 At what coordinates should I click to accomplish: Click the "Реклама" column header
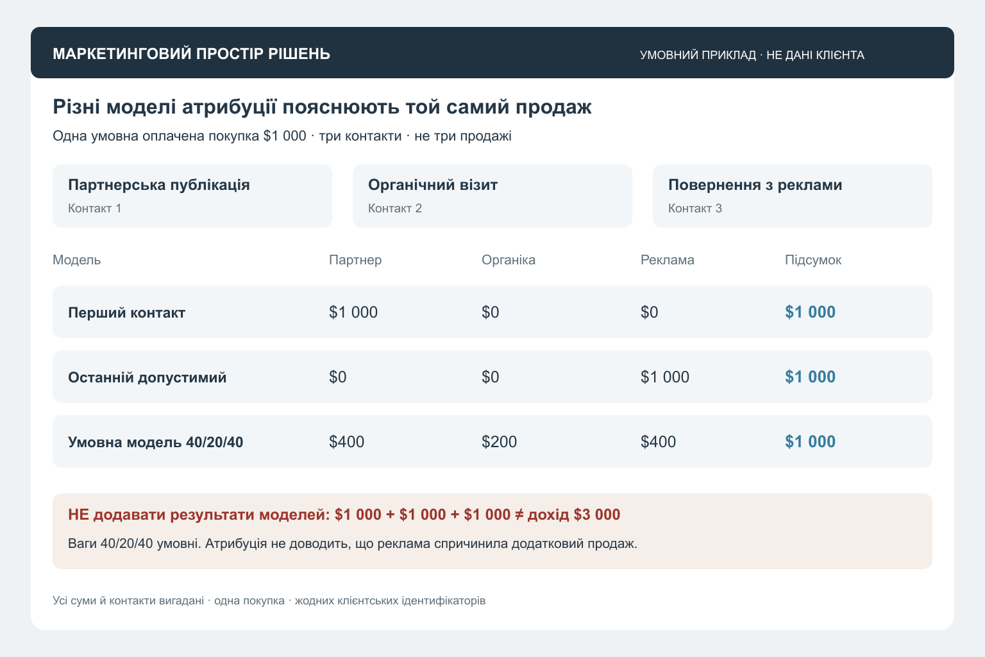point(668,260)
